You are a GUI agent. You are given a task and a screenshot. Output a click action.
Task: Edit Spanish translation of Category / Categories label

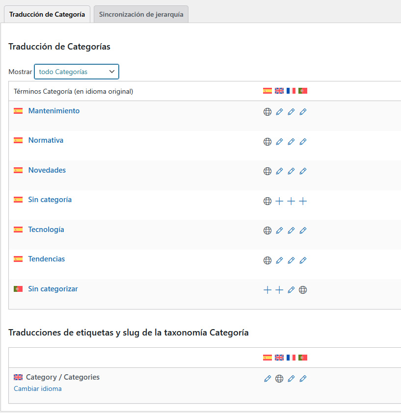coord(267,379)
